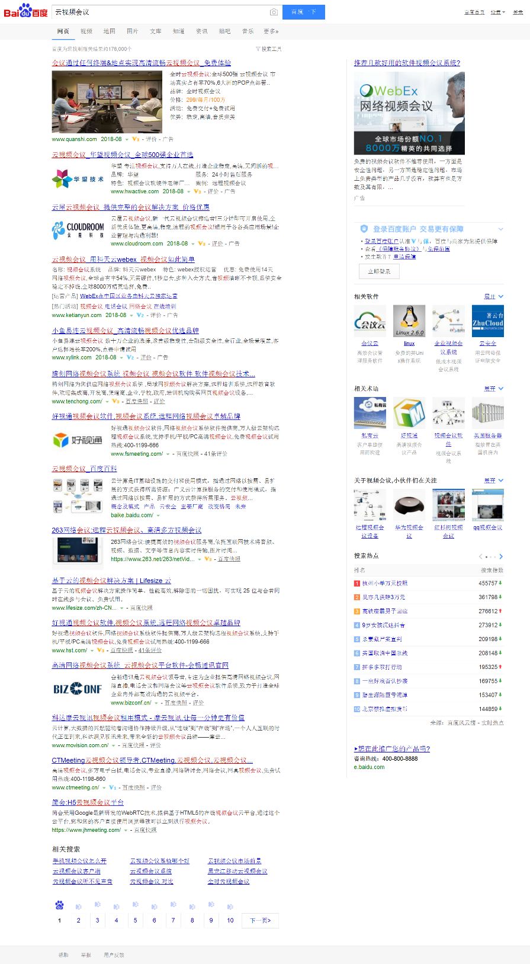The height and width of the screenshot is (964, 530).
Task: Click the 华为视频会议 device image
Action: [409, 505]
